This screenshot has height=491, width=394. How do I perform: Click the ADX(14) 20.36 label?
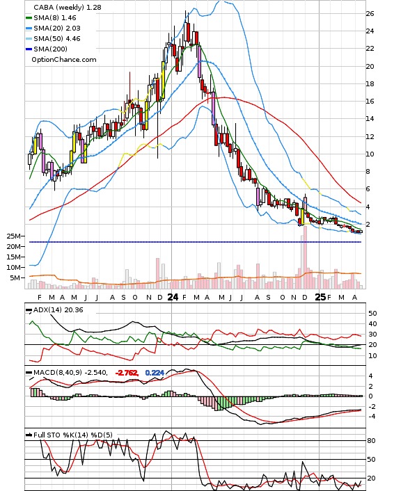point(58,310)
